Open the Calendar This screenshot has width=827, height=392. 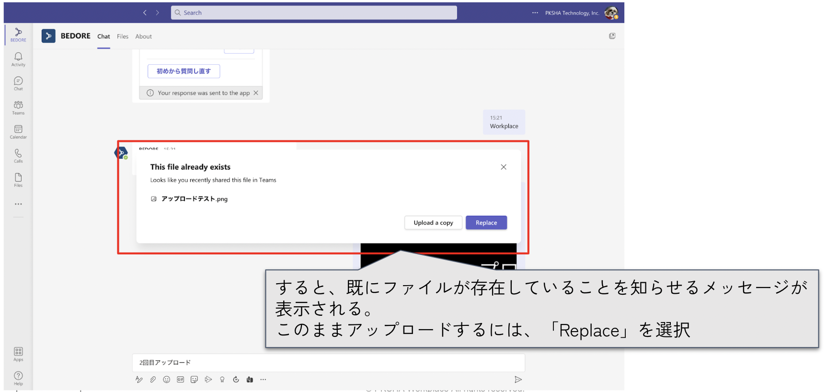click(x=18, y=132)
